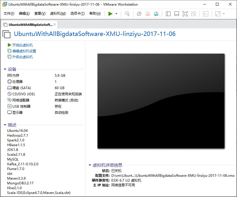
Task: Click the revert to snapshot icon
Action: tap(148, 14)
